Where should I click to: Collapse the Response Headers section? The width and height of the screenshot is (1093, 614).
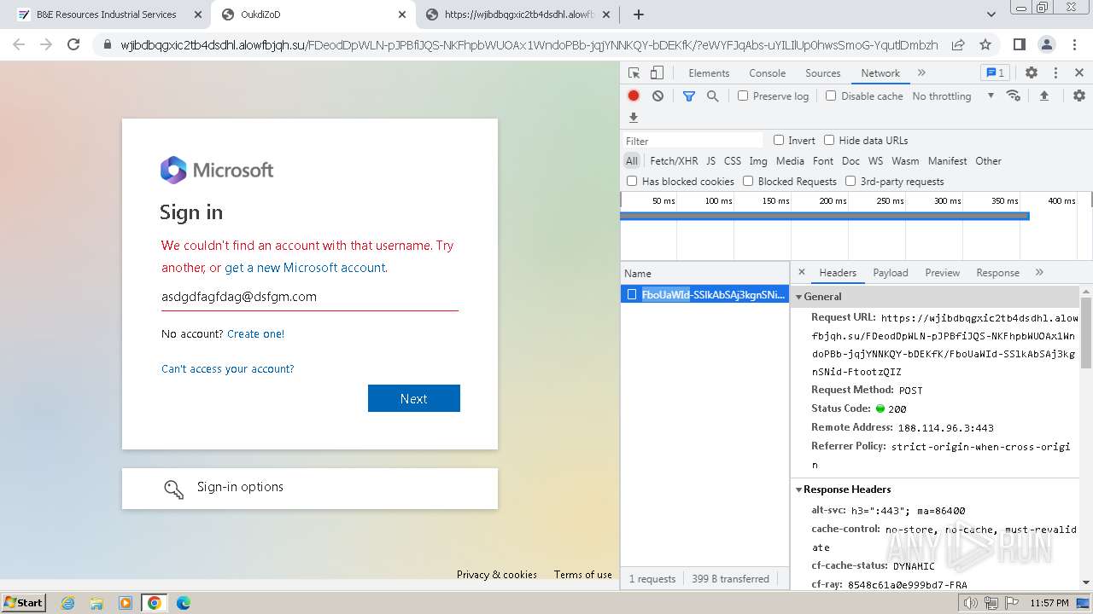click(x=799, y=489)
